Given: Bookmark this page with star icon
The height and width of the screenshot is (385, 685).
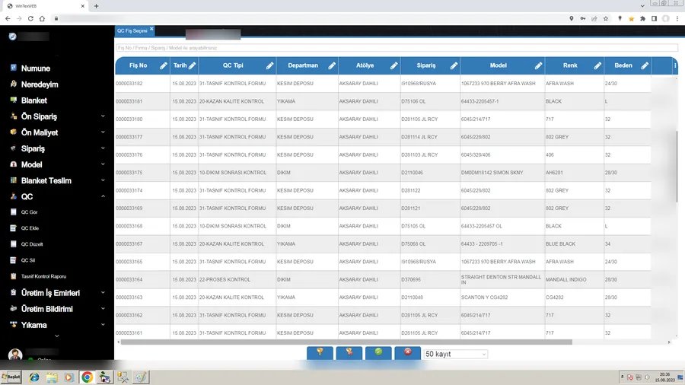Looking at the screenshot, I should (606, 18).
